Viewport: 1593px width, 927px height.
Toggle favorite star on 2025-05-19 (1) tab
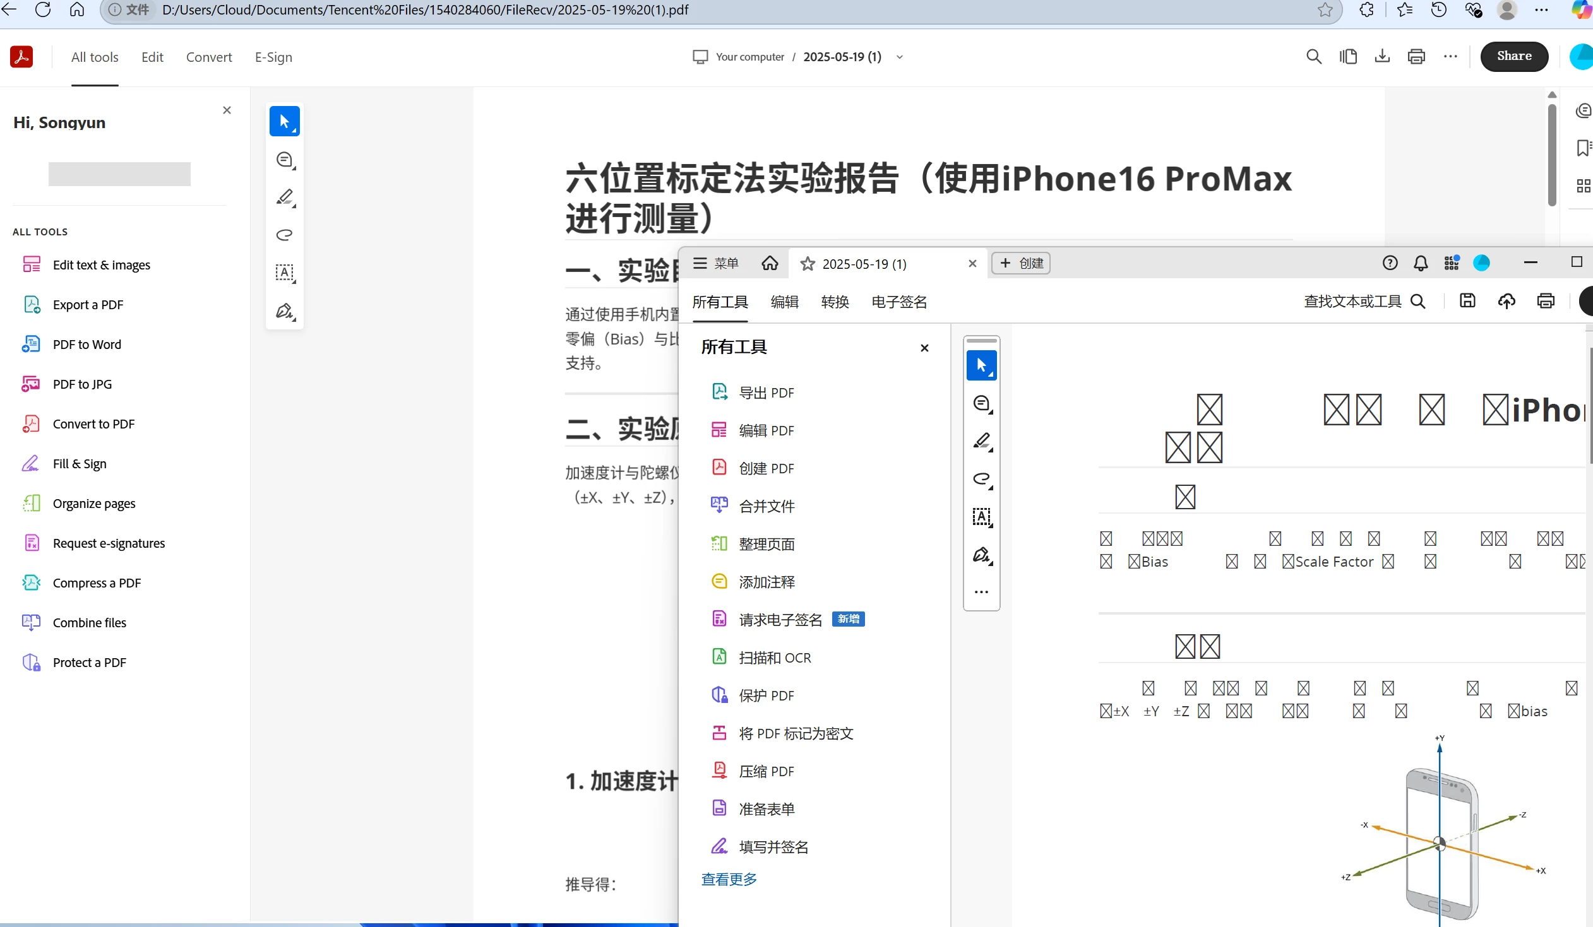tap(808, 264)
